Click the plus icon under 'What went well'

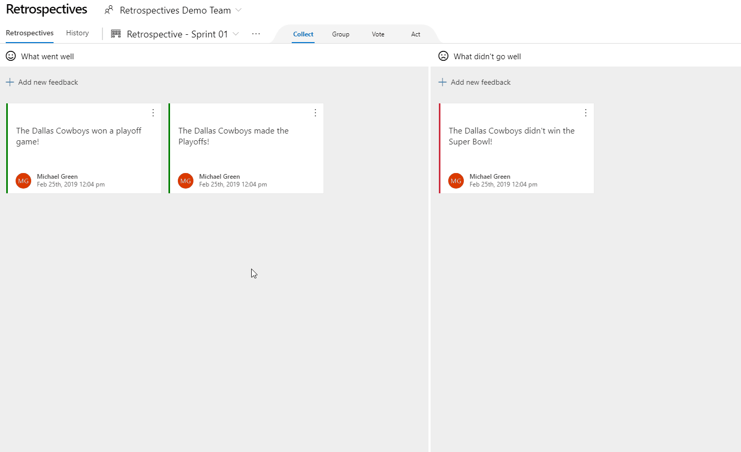point(9,82)
